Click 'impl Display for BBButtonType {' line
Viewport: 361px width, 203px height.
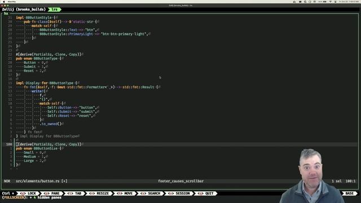pyautogui.click(x=46, y=83)
